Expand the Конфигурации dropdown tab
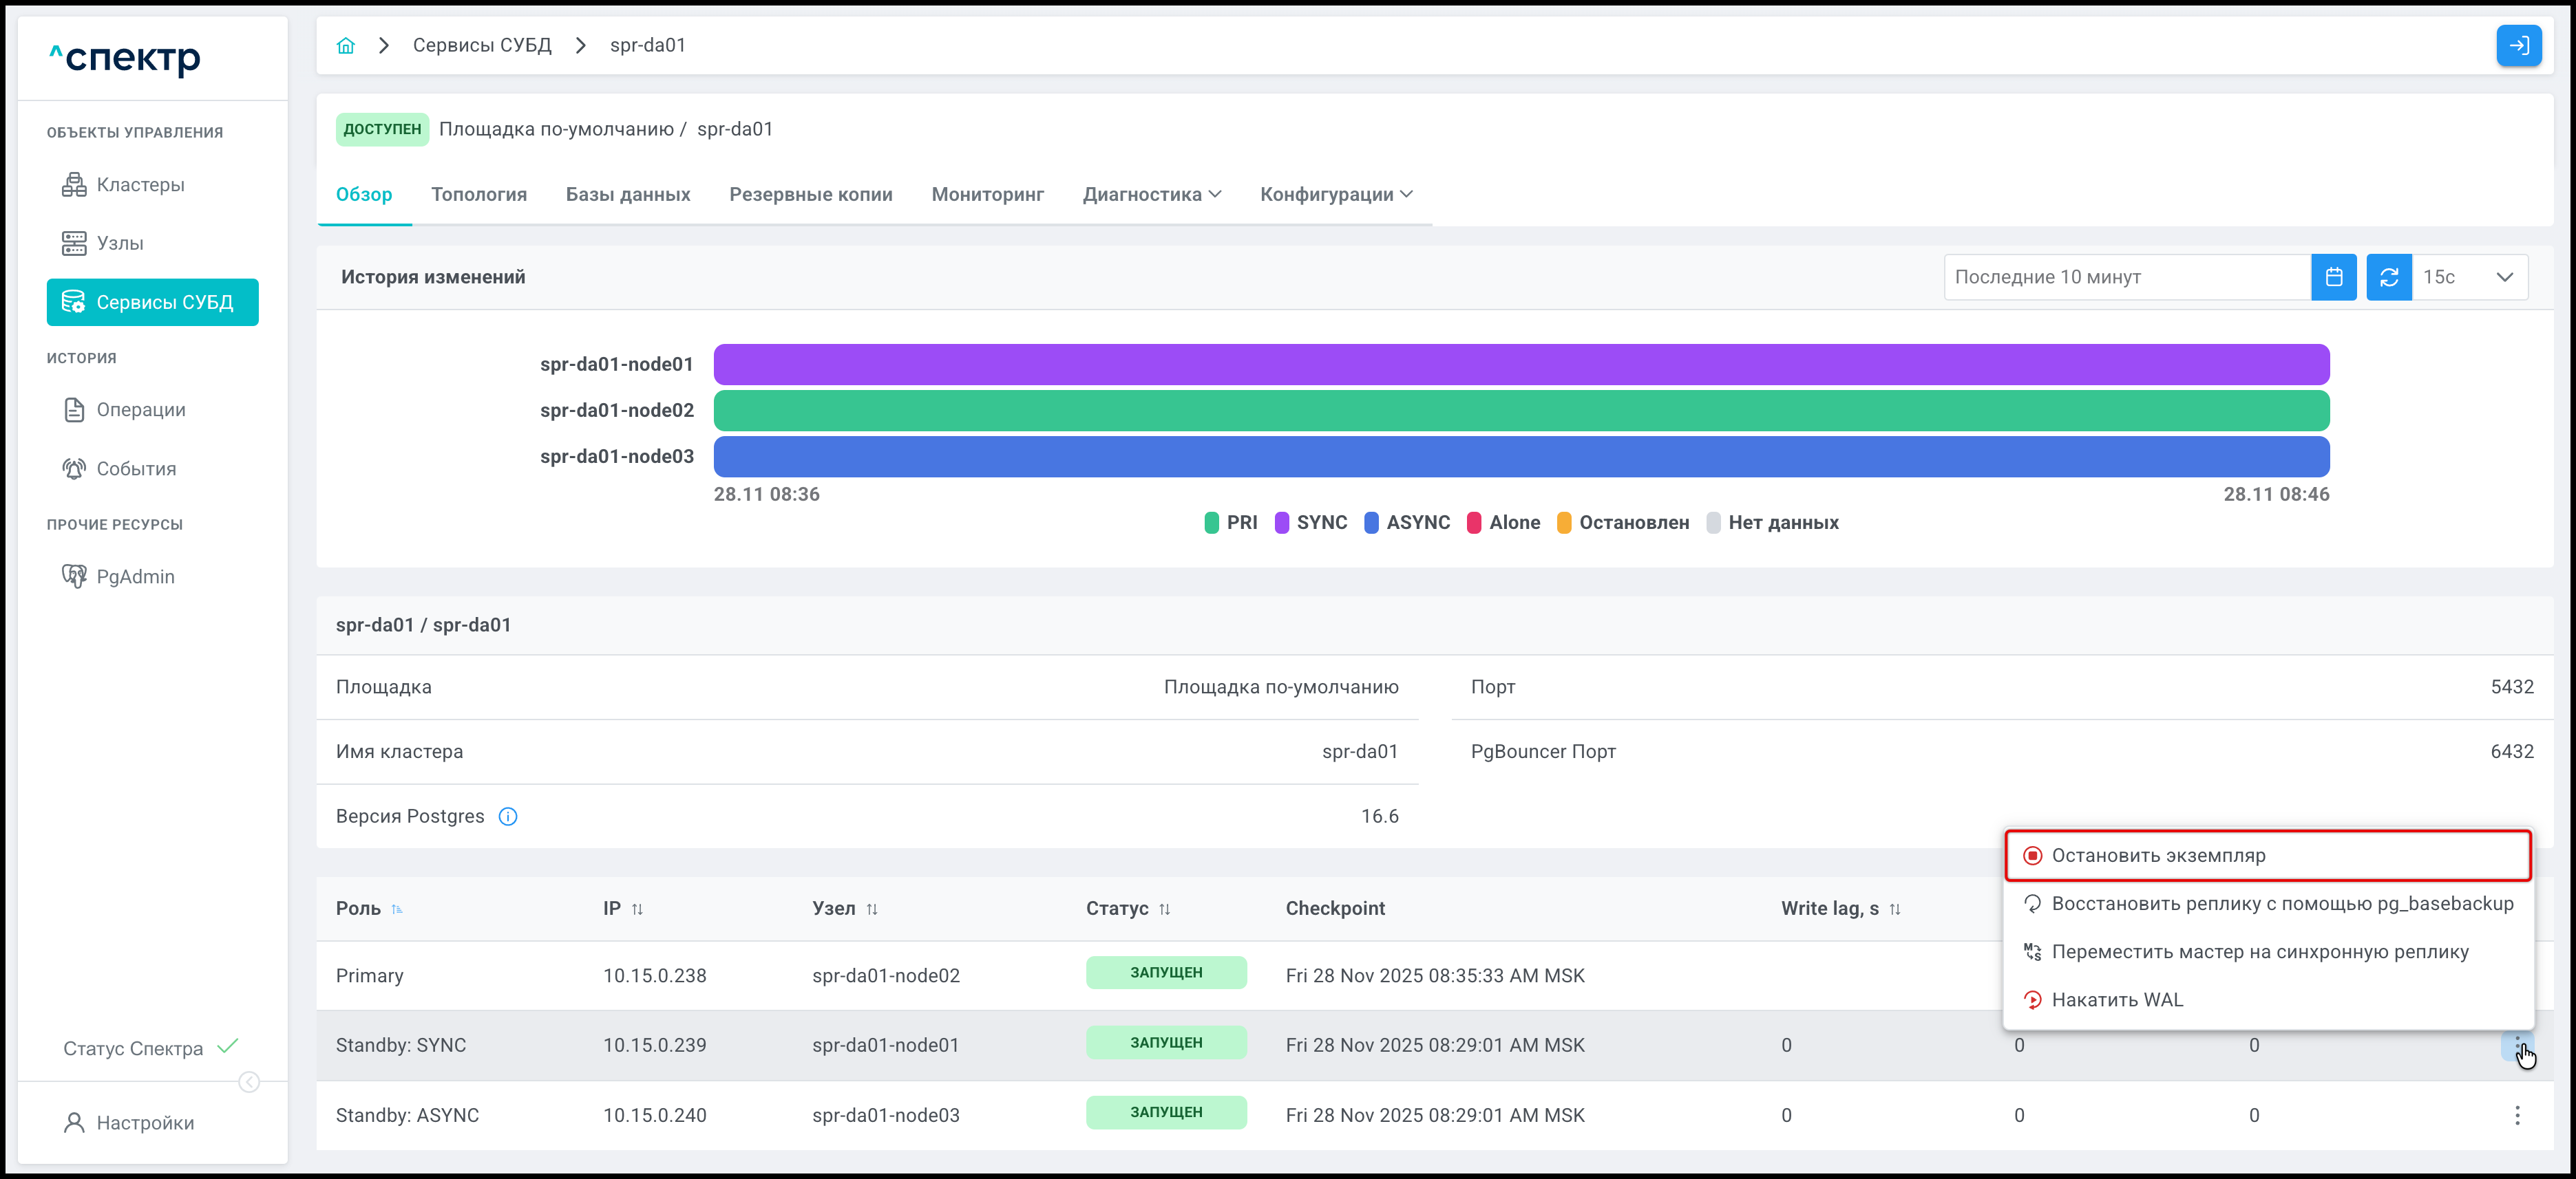 1336,194
